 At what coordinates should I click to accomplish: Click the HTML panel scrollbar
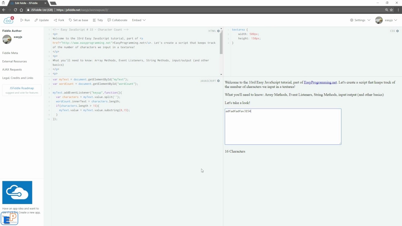coord(221,42)
